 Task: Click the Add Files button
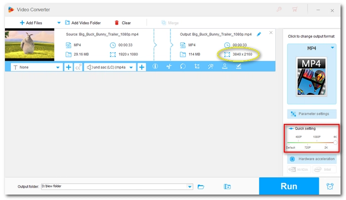(x=31, y=23)
